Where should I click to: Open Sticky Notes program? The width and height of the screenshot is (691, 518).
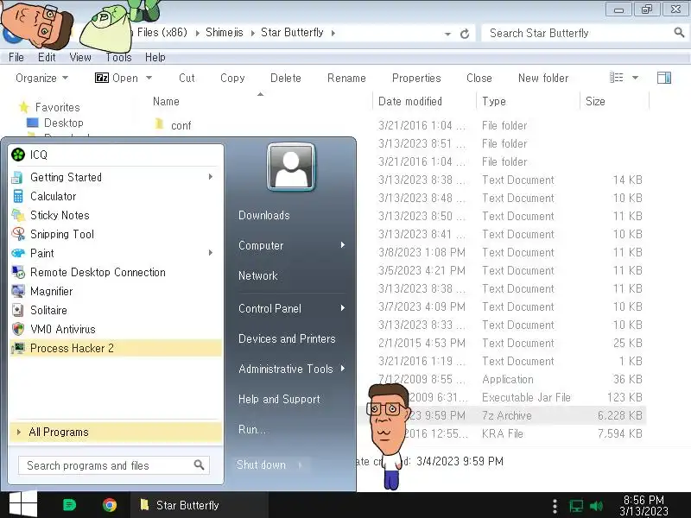click(x=116, y=215)
